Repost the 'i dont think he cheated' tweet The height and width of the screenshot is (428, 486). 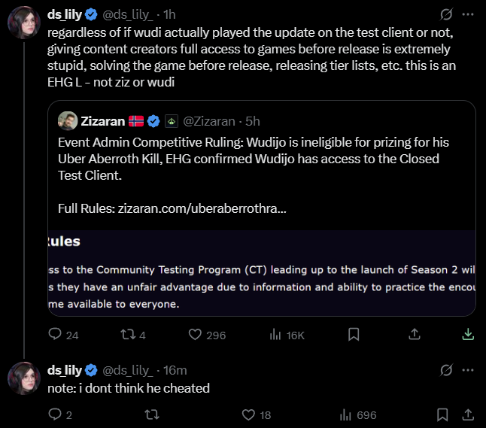pyautogui.click(x=152, y=414)
